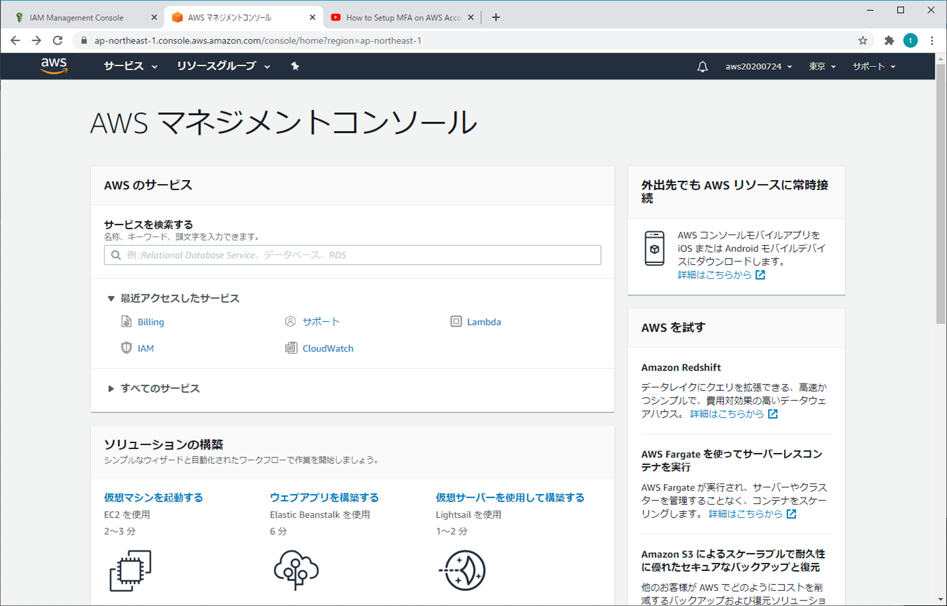Click the Billing service icon

[126, 321]
